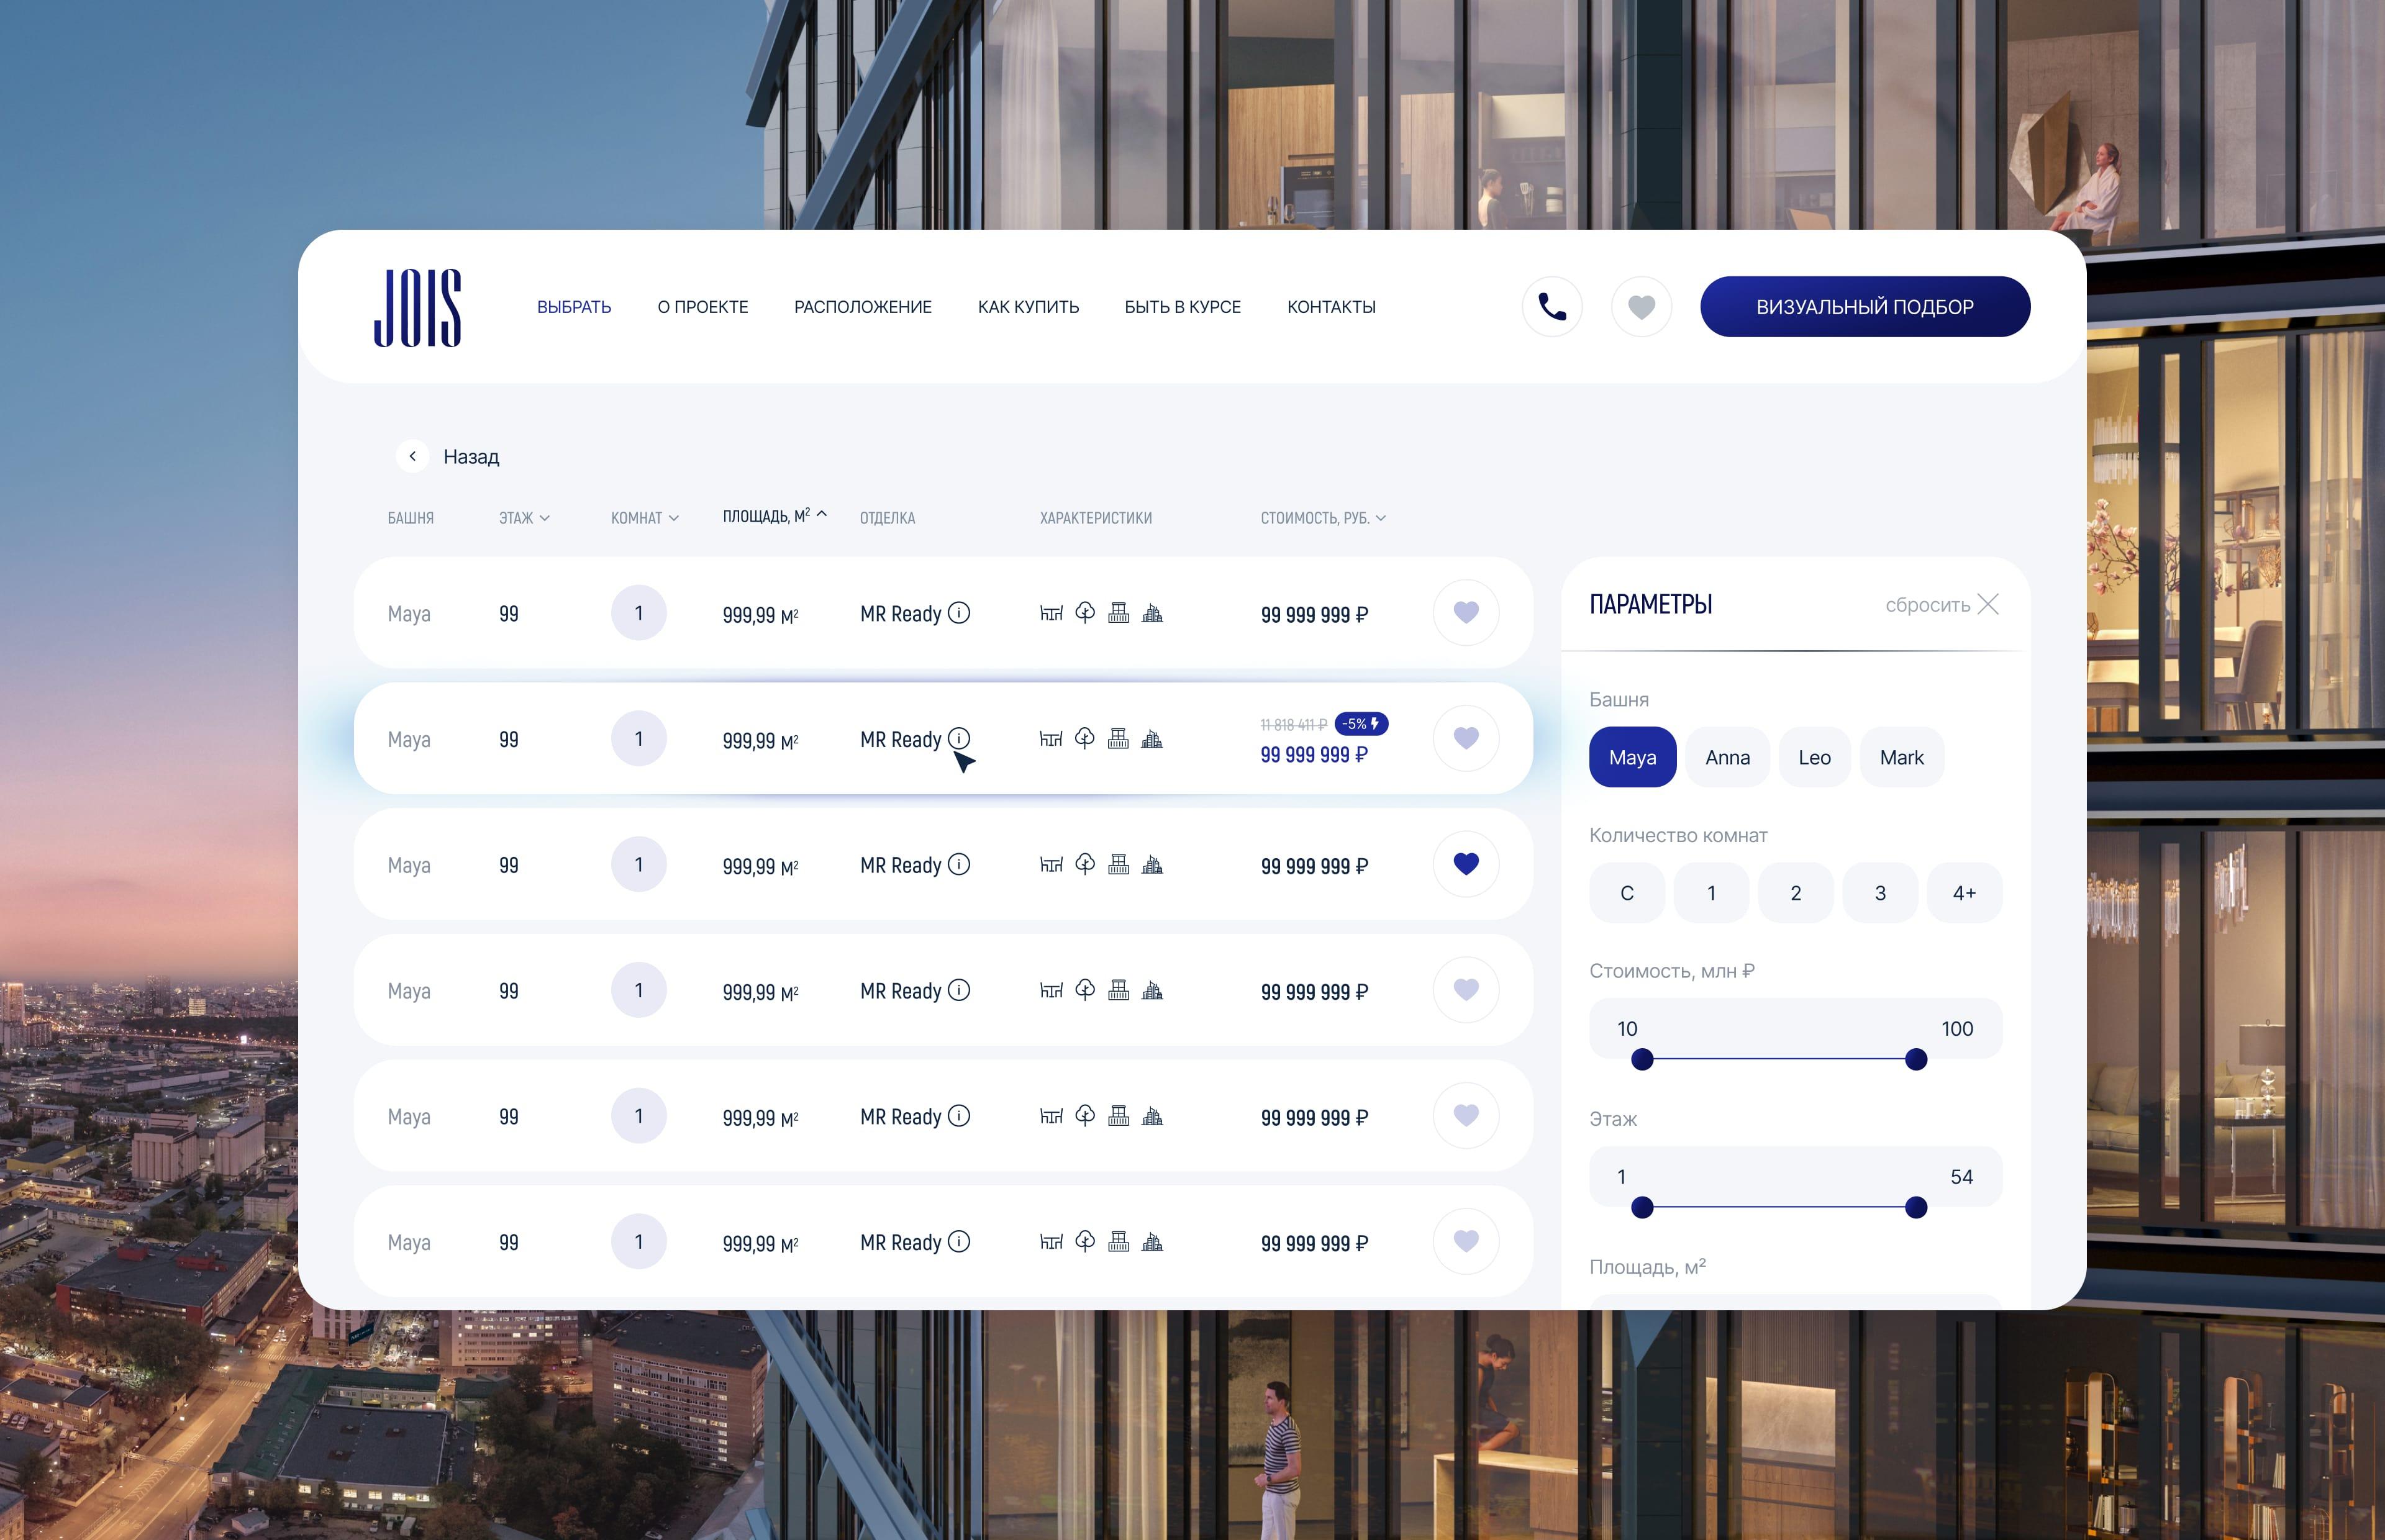
Task: Reset filters with сбросить
Action: 1927,605
